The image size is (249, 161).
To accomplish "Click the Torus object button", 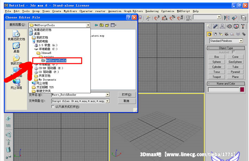I will tap(217, 72).
